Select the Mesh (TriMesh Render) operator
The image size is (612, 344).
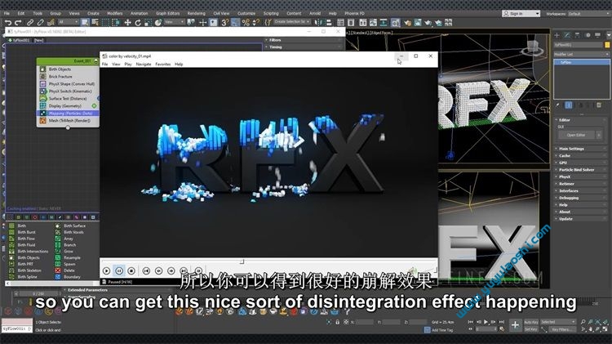coord(68,121)
